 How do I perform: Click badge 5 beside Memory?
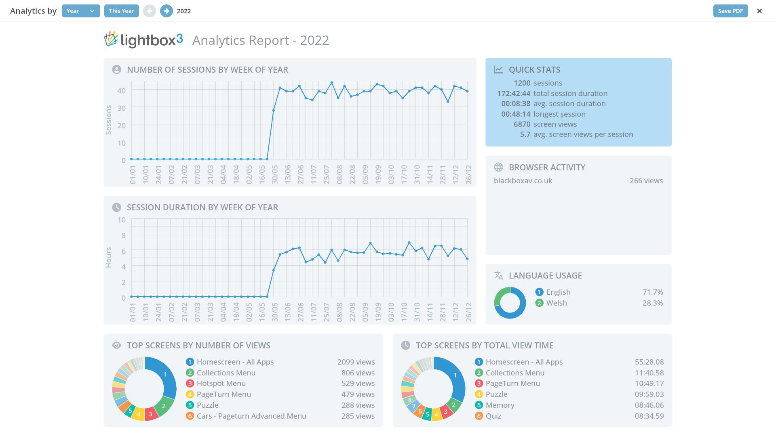[x=479, y=405]
